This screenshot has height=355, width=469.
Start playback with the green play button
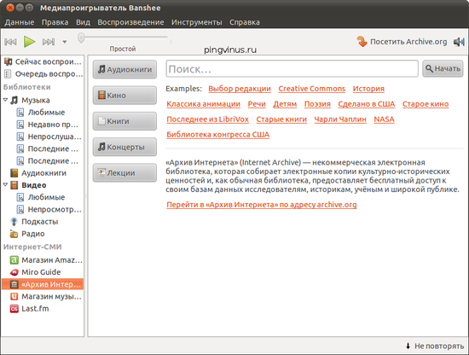click(x=29, y=42)
